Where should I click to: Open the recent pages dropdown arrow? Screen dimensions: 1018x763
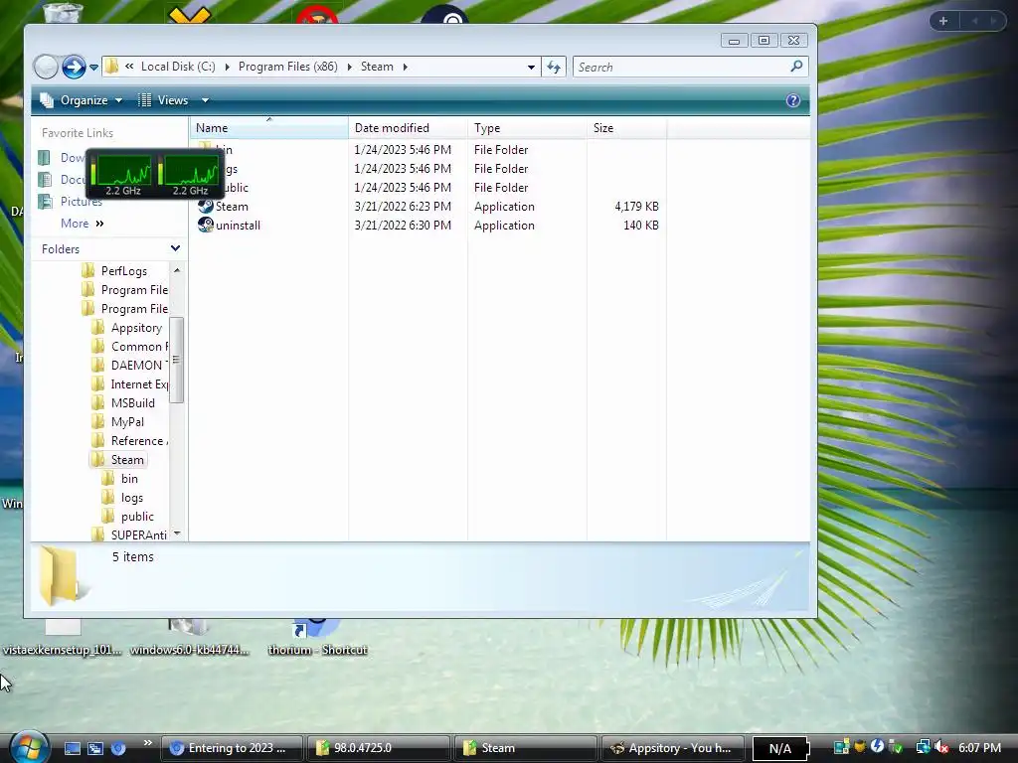tap(93, 67)
